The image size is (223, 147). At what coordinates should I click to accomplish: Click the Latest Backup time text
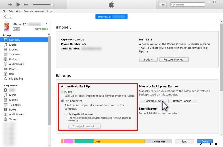coord(158,113)
